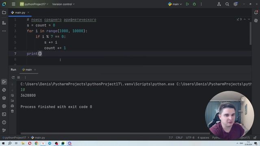Open the Problems tool window
The height and width of the screenshot is (146, 260).
pos(4,122)
